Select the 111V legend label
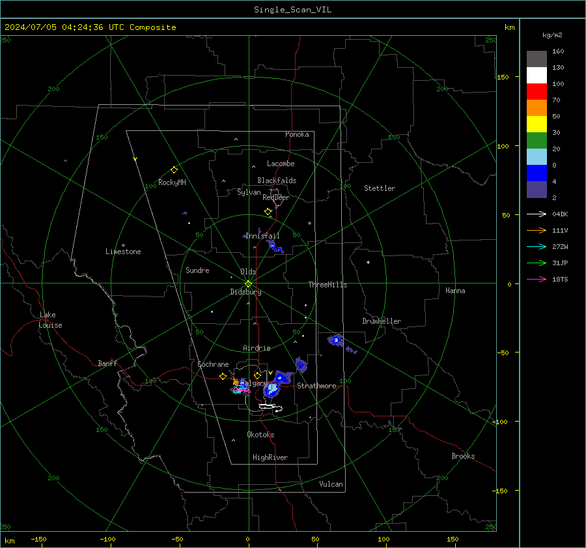 pos(560,231)
